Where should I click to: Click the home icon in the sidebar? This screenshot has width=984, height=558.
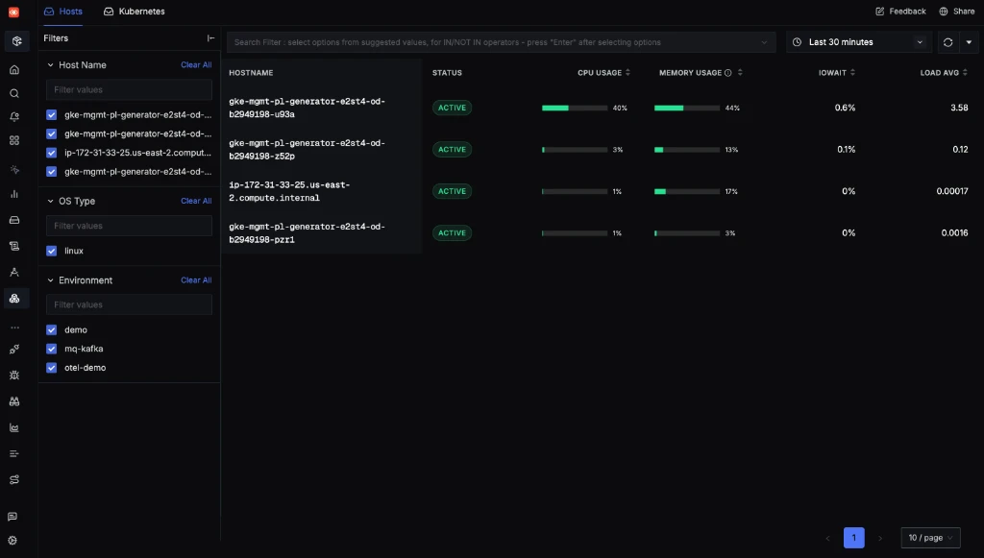[13, 70]
